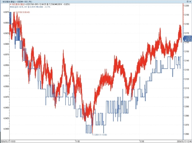Click the high marker label 7.2193 (10:06:40)
The height and width of the screenshot is (143, 192).
click(23, 12)
